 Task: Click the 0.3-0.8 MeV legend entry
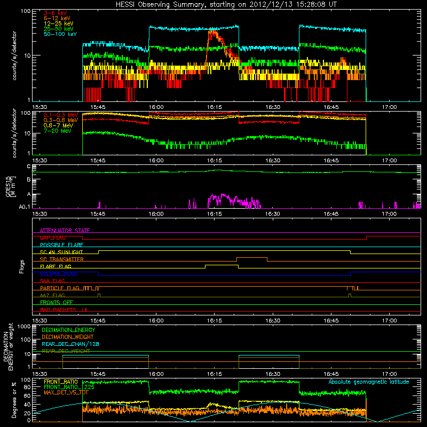61,120
